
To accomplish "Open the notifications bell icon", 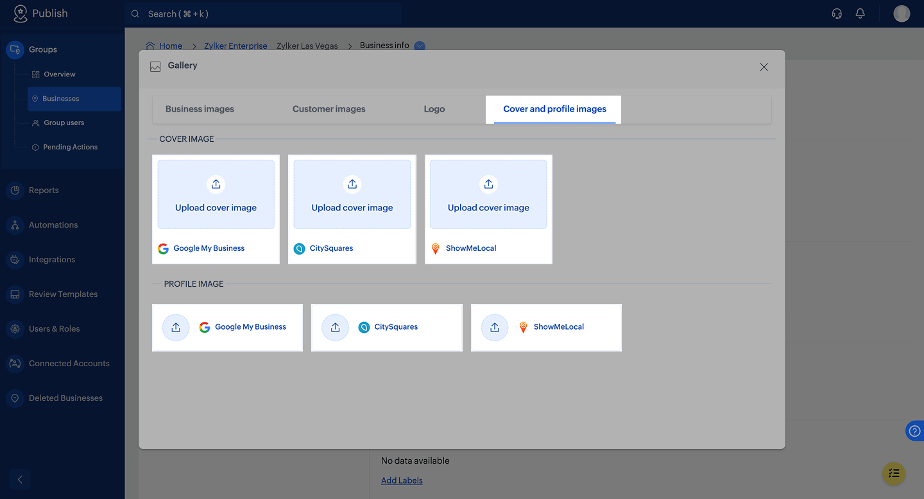I will click(x=860, y=13).
